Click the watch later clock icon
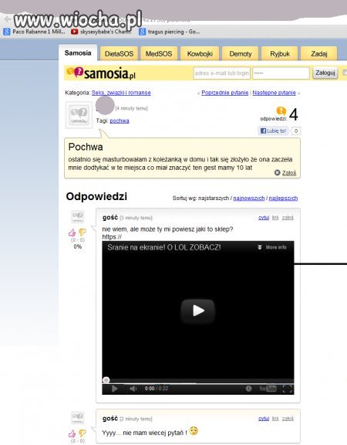The width and height of the screenshot is (347, 445). (249, 389)
